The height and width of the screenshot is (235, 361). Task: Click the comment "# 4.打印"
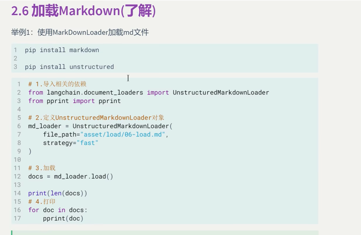tap(42, 202)
